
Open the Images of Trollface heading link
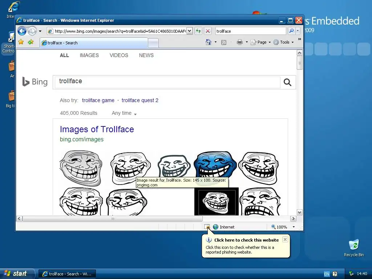coord(97,129)
